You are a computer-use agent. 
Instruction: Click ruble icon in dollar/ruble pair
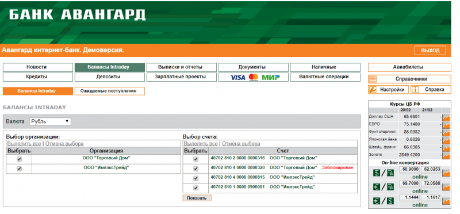tap(390, 173)
